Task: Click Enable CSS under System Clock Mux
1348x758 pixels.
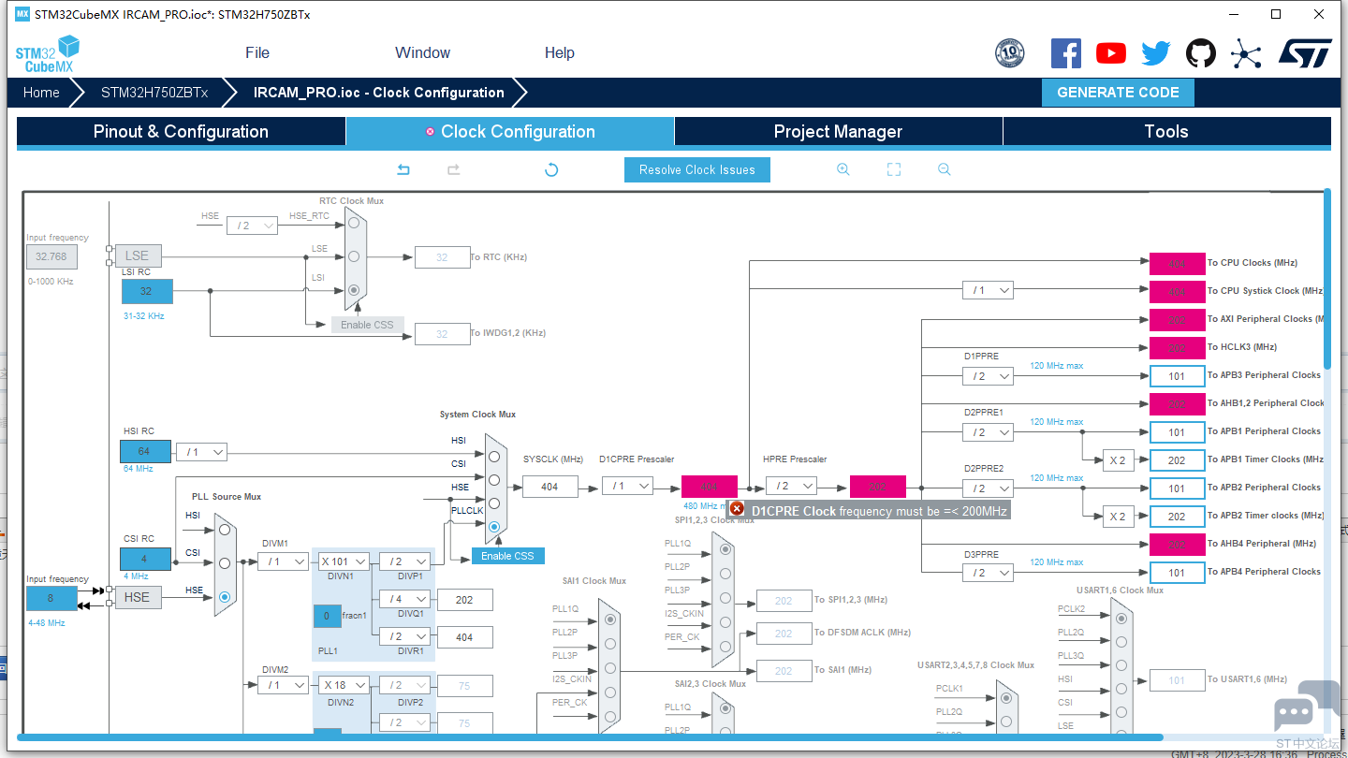Action: pos(507,556)
